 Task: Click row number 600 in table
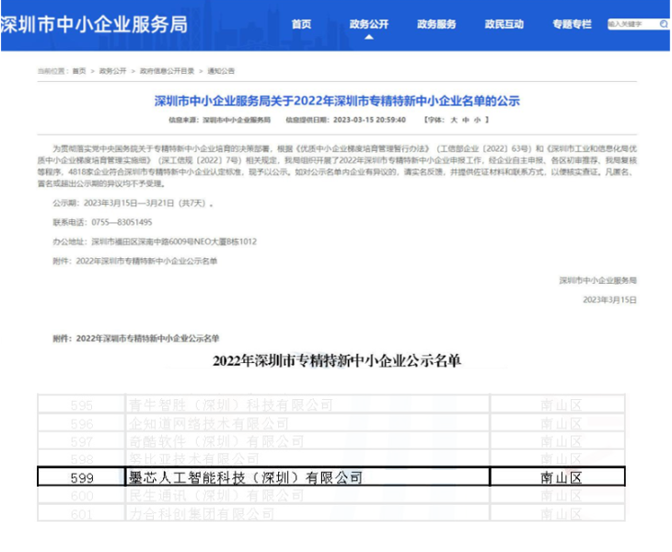82,496
